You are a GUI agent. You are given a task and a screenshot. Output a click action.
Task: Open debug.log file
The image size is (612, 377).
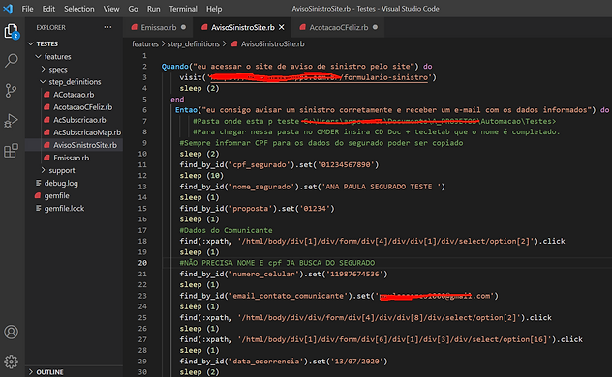click(x=61, y=183)
